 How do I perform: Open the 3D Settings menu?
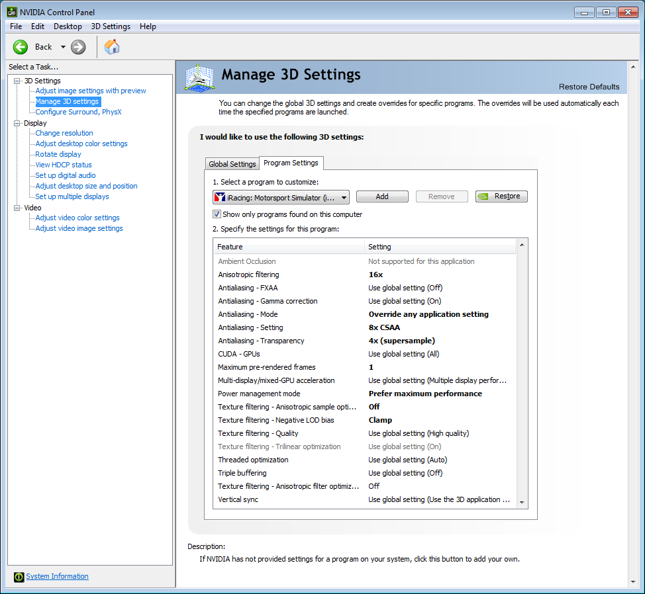pyautogui.click(x=111, y=26)
